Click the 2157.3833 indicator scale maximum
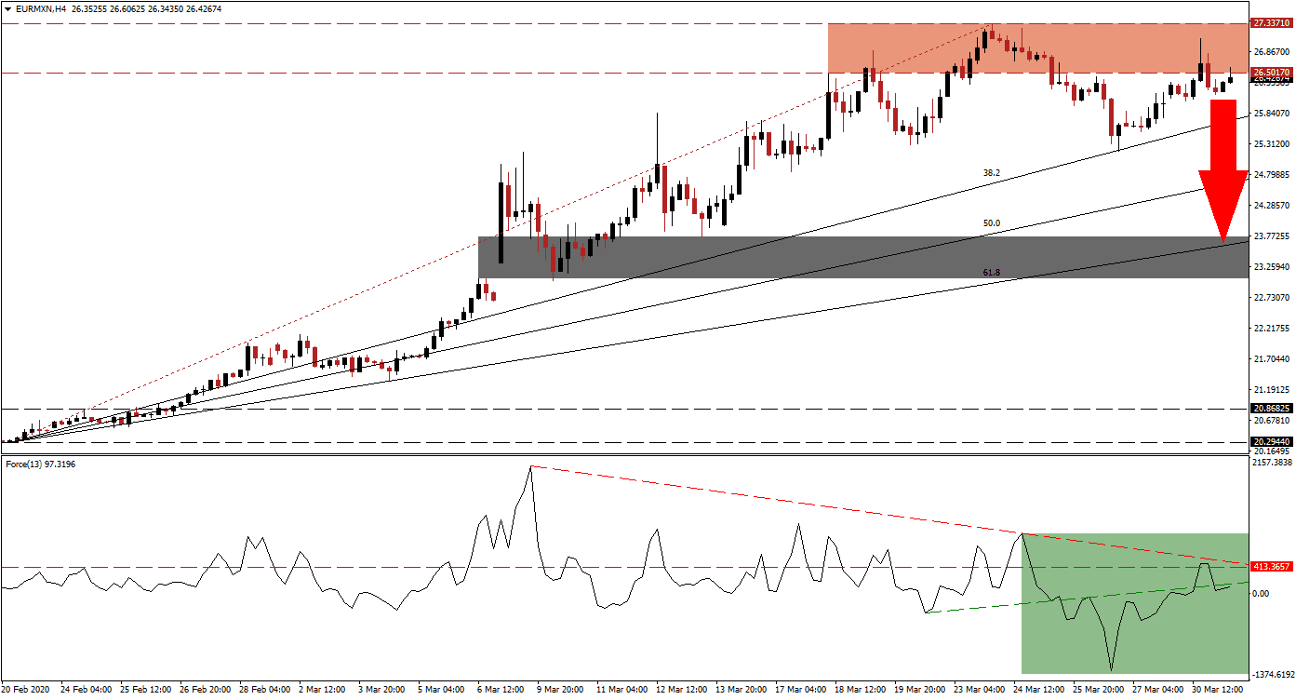 [x=1271, y=463]
